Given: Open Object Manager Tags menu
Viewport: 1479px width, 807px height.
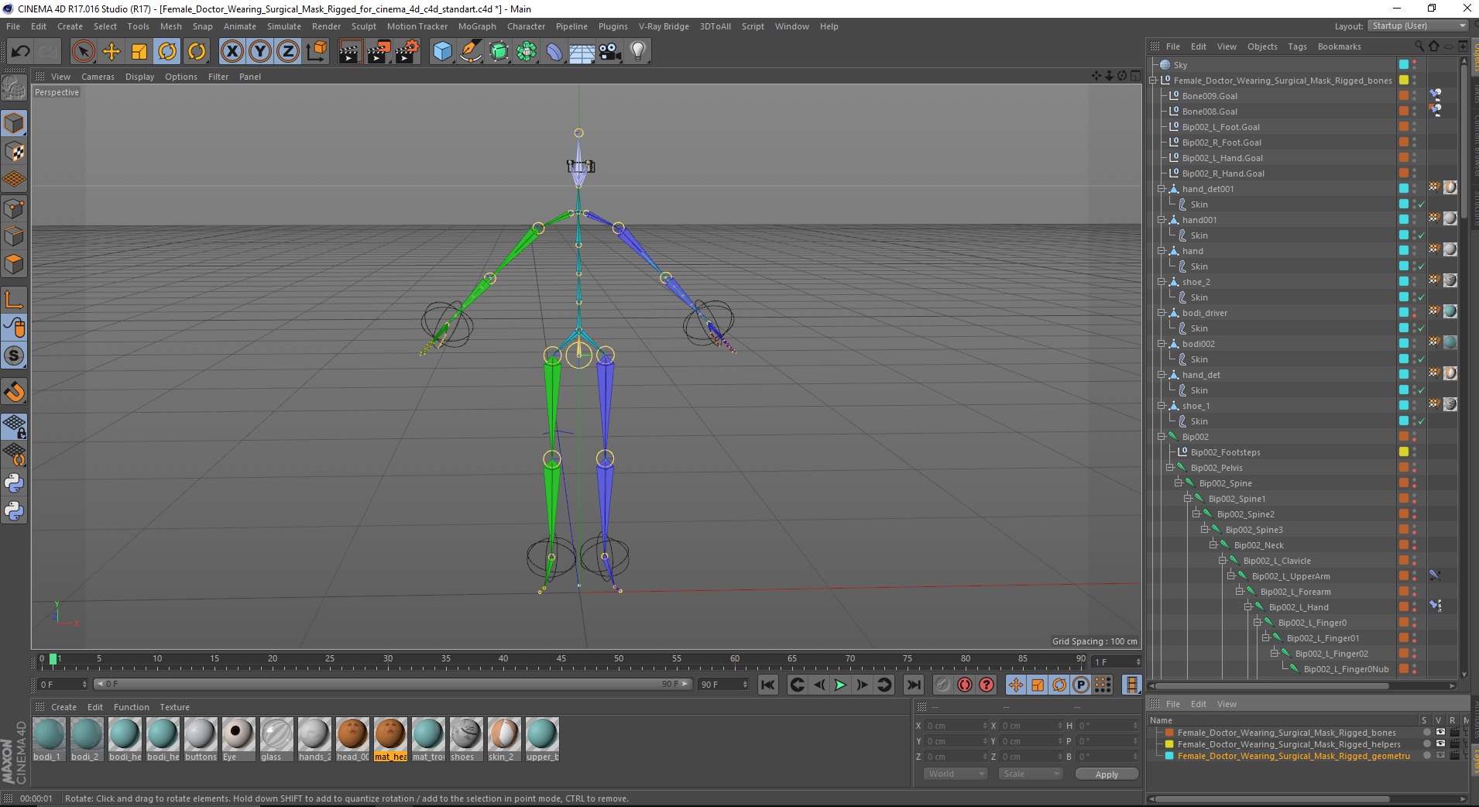Looking at the screenshot, I should tap(1298, 46).
